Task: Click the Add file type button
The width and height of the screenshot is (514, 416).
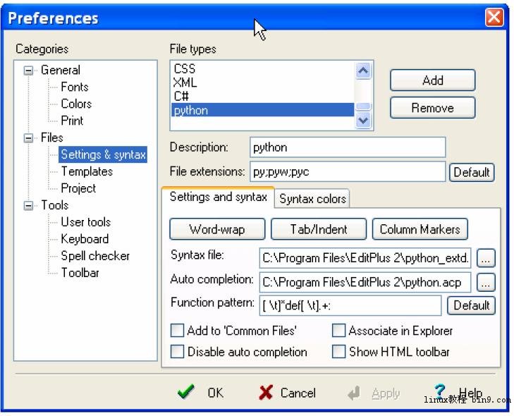Action: pyautogui.click(x=433, y=80)
